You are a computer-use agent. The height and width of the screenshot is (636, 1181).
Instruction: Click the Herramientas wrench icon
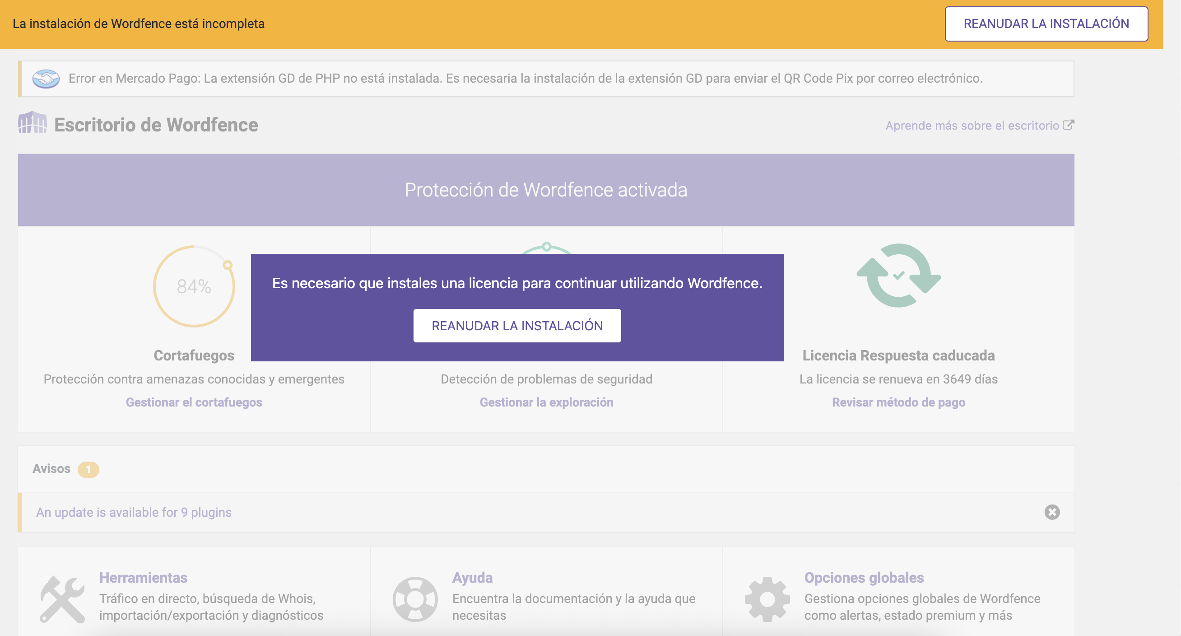(x=62, y=599)
